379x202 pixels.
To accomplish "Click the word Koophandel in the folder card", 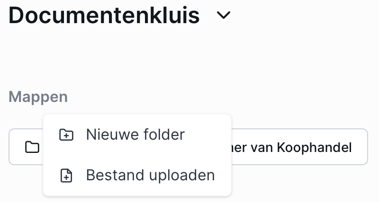I will [x=314, y=148].
